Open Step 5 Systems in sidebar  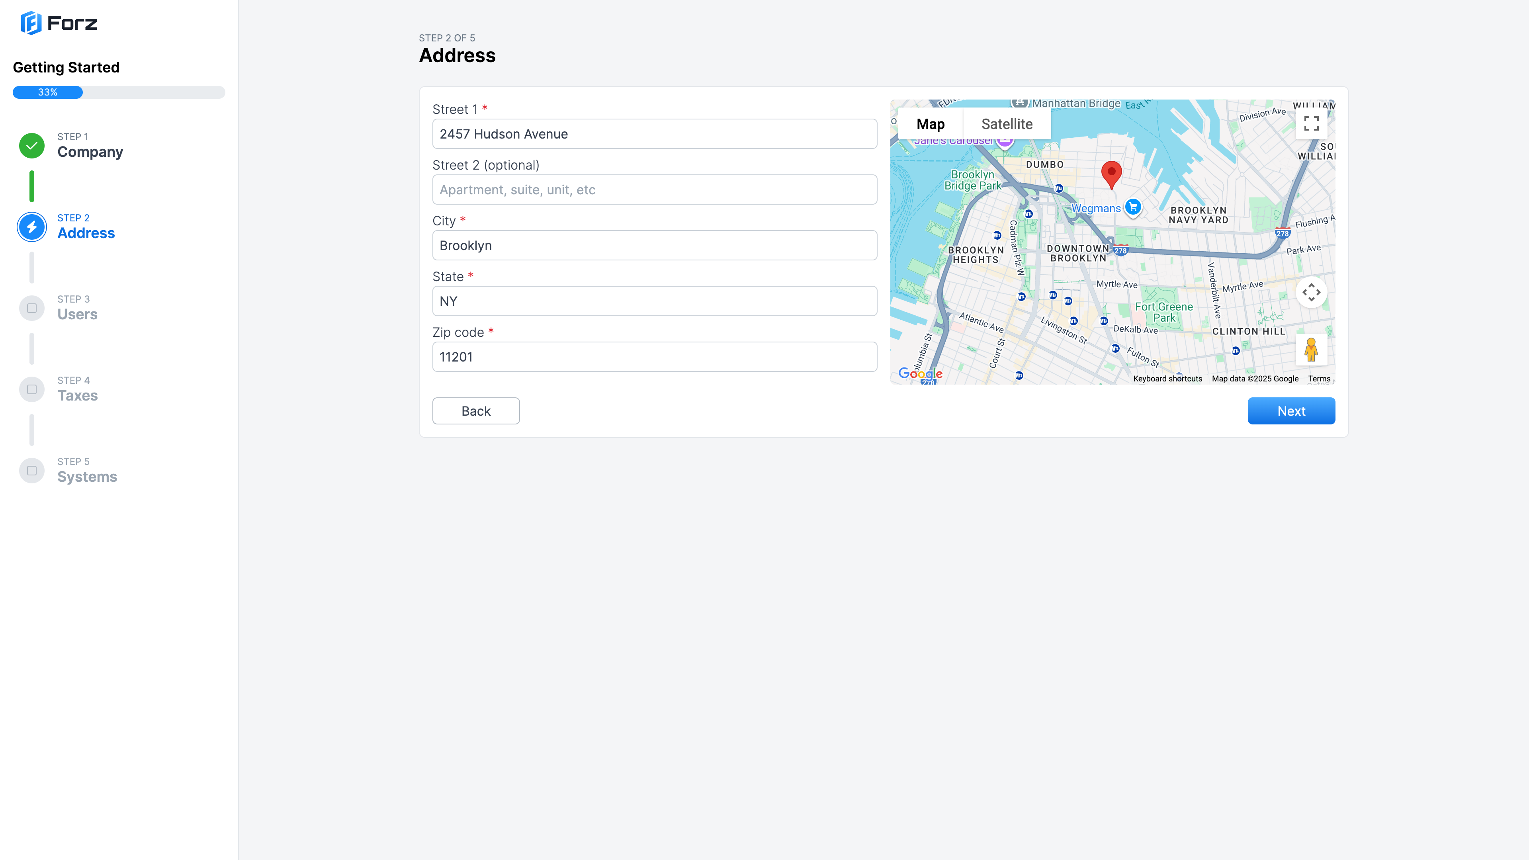pyautogui.click(x=87, y=471)
